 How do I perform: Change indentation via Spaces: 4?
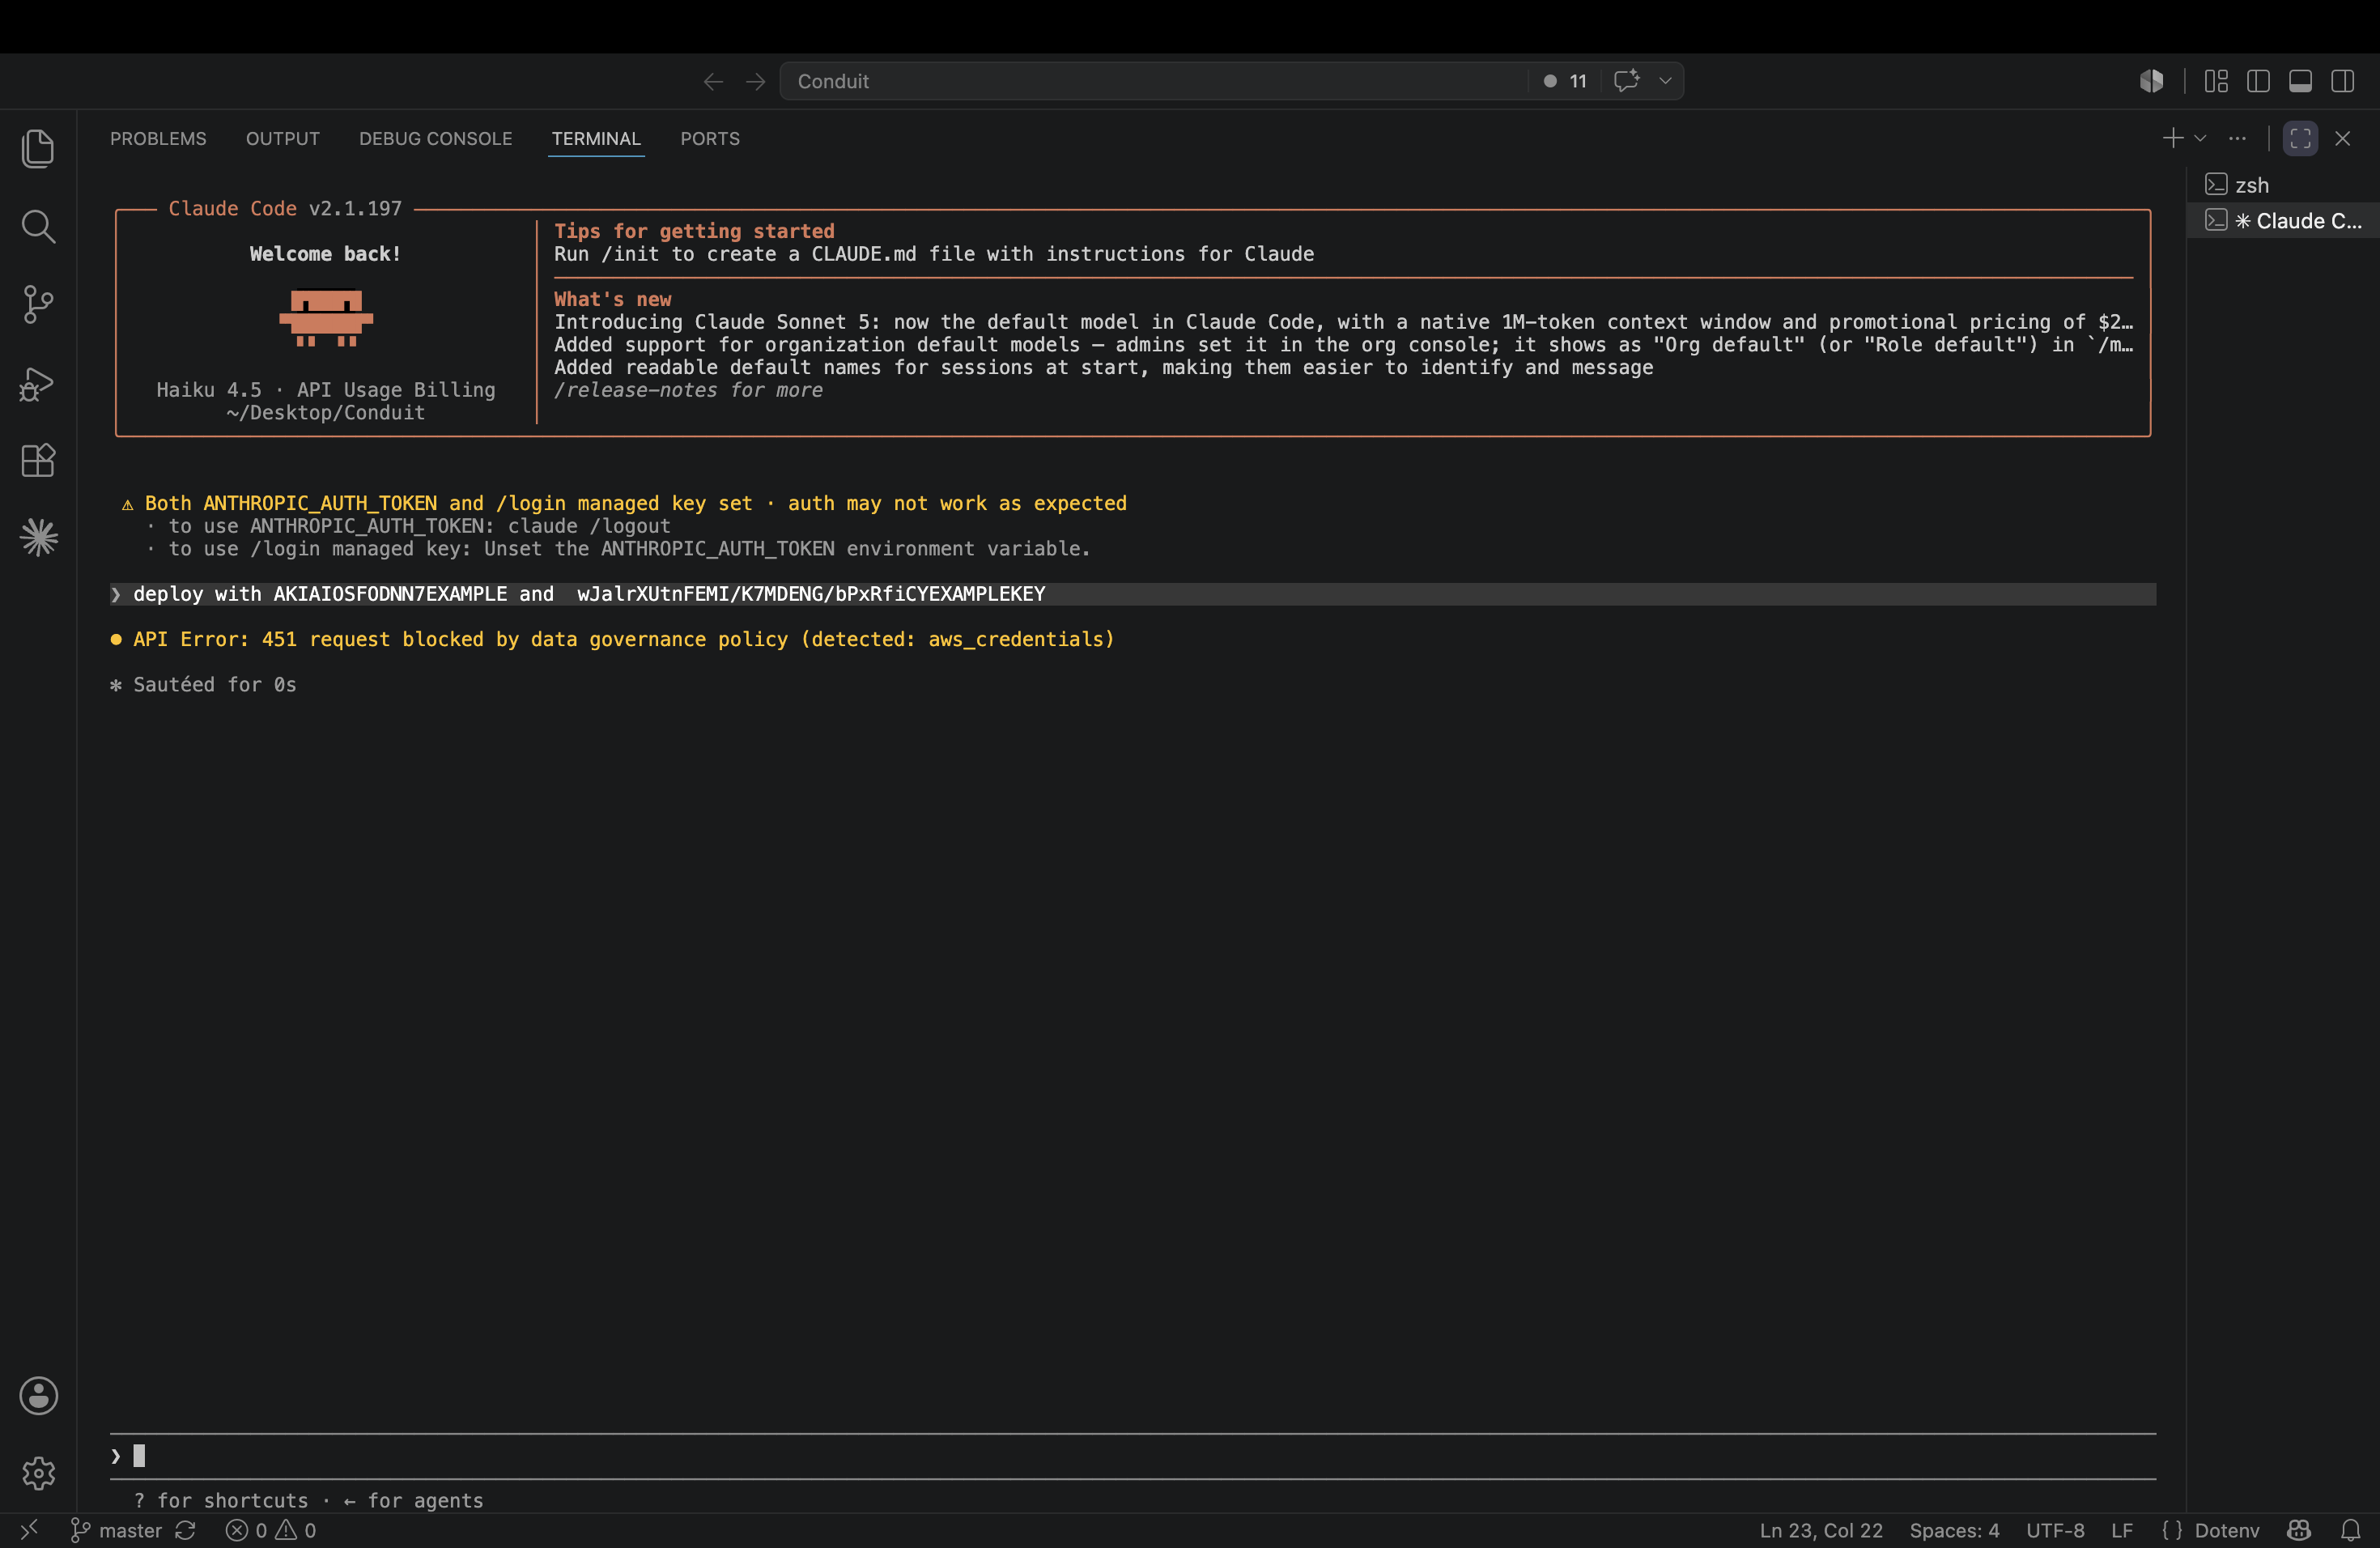pyautogui.click(x=1954, y=1530)
